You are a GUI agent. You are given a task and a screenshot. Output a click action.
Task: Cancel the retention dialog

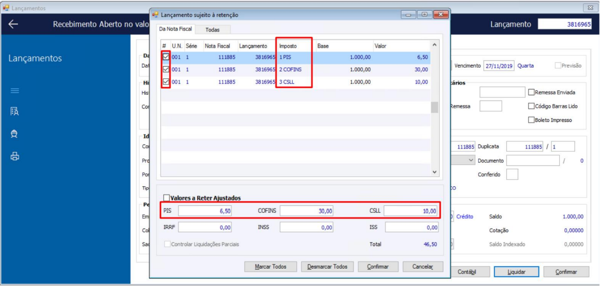coord(422,266)
